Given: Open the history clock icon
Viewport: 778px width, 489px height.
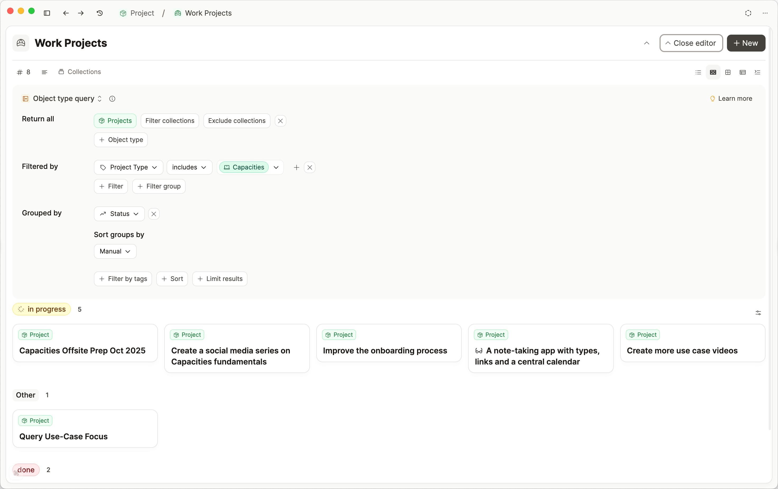Looking at the screenshot, I should coord(100,13).
